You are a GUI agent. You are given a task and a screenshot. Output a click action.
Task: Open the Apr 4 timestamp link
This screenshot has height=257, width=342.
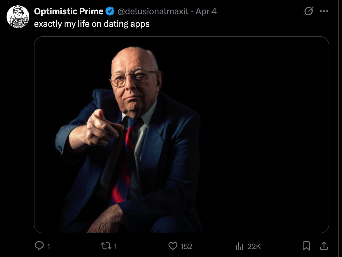click(206, 11)
